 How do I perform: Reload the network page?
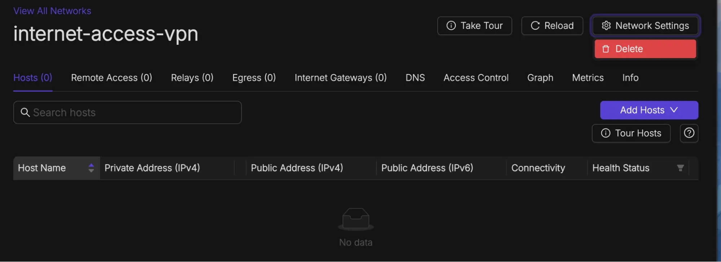pos(552,26)
